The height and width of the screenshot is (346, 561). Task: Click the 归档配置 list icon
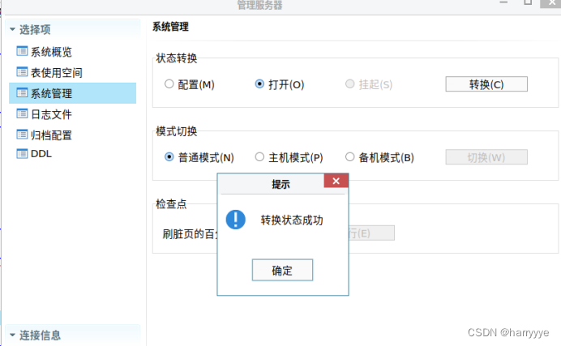[x=22, y=135]
